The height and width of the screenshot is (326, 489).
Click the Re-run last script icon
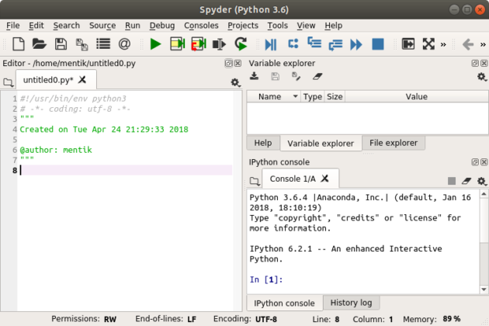pos(241,44)
